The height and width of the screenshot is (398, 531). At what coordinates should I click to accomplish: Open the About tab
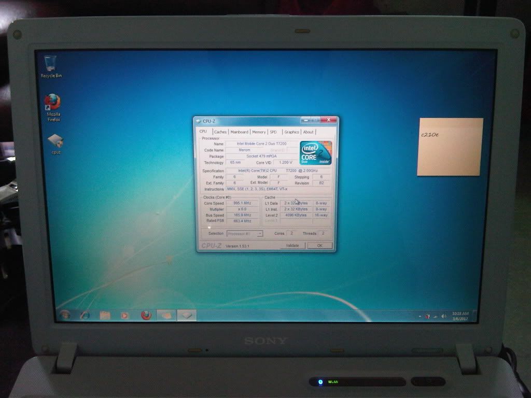pyautogui.click(x=308, y=132)
